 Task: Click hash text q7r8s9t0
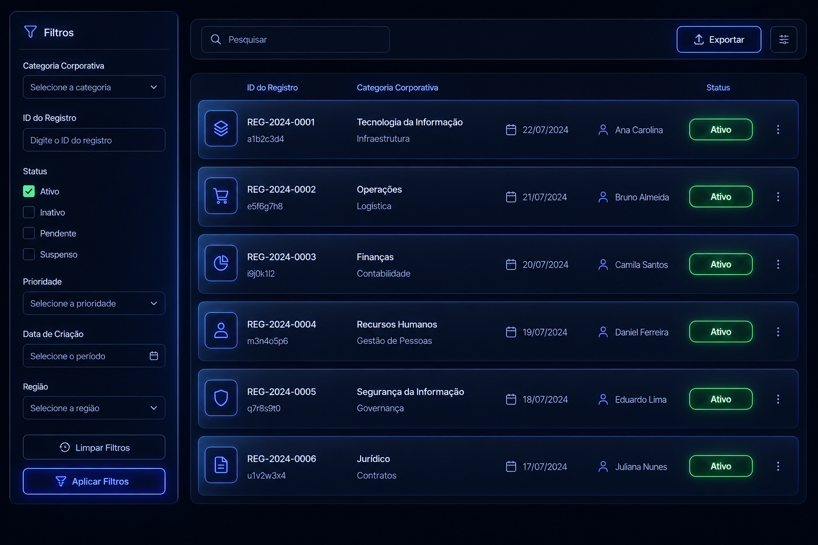coord(264,408)
